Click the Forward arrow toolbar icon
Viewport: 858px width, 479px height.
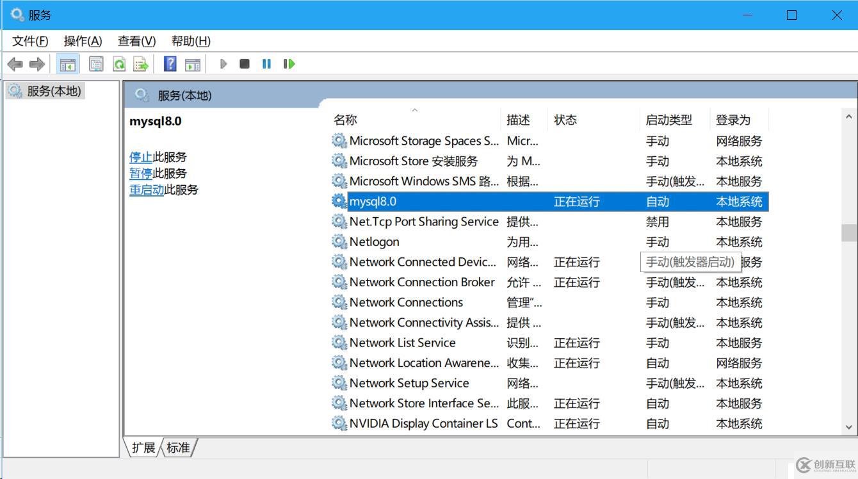point(37,64)
